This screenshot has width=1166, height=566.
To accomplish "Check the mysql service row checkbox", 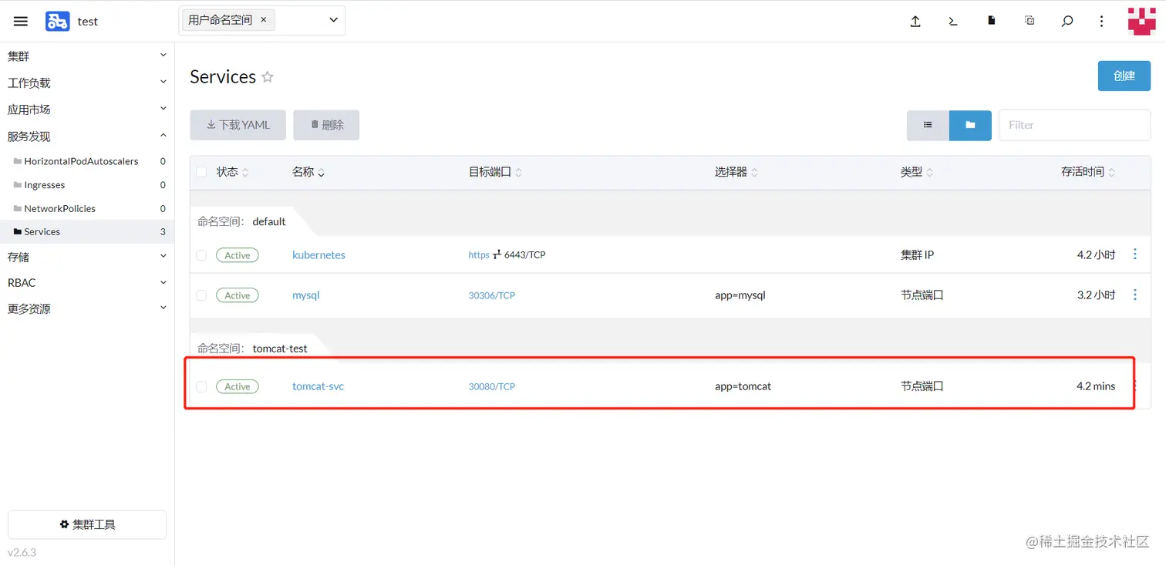I will 201,295.
